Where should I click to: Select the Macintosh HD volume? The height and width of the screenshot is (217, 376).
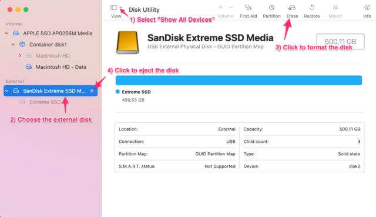[x=53, y=56]
